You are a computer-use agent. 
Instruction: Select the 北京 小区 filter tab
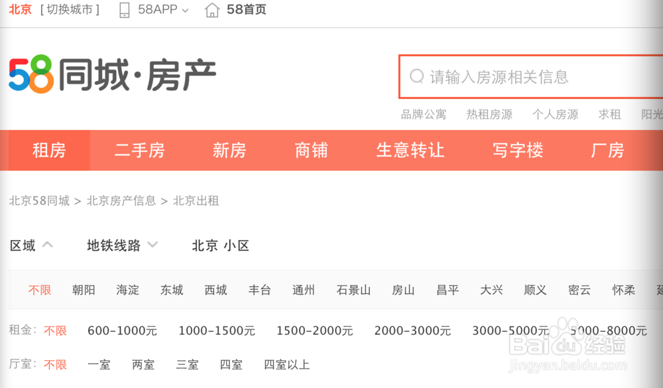220,245
